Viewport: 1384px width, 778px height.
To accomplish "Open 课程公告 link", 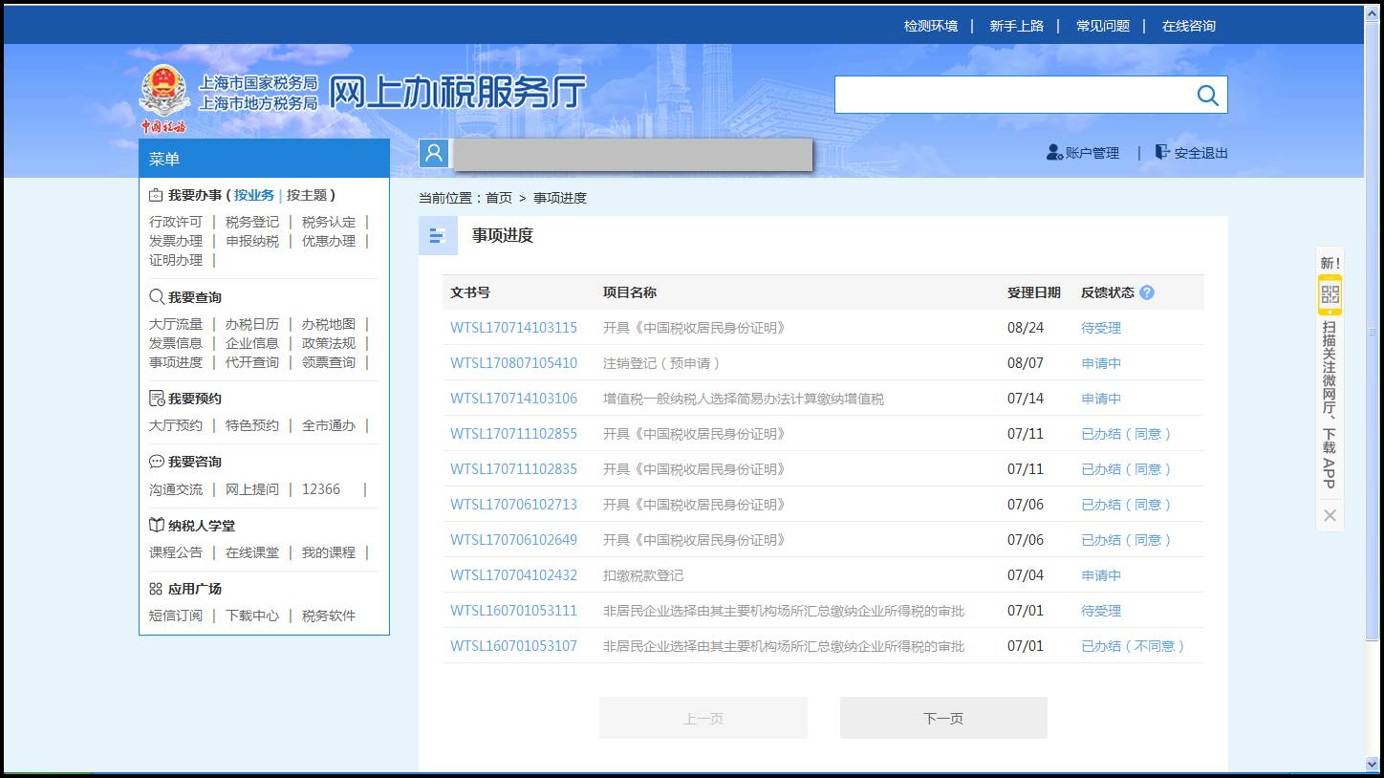I will 176,552.
